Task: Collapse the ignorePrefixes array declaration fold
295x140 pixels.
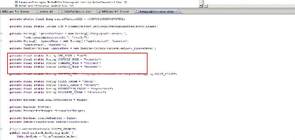Action: pos(1,34)
